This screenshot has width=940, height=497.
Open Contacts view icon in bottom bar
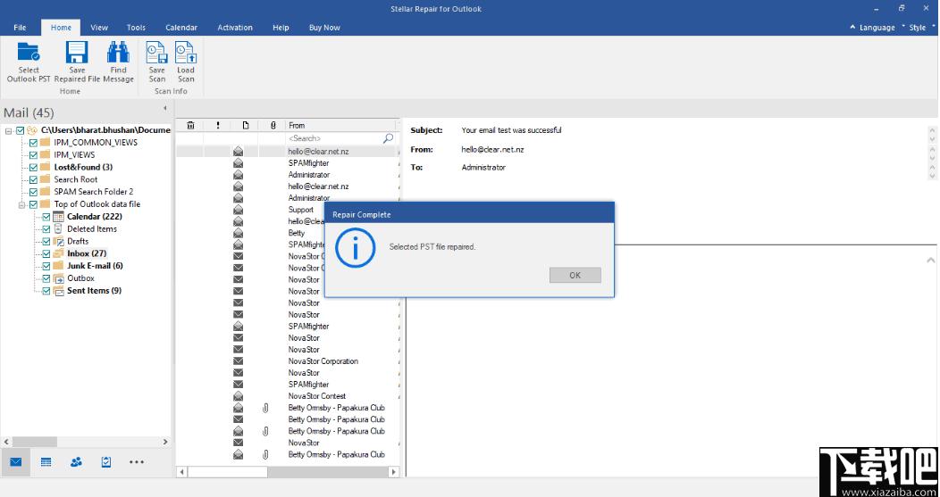tap(76, 461)
